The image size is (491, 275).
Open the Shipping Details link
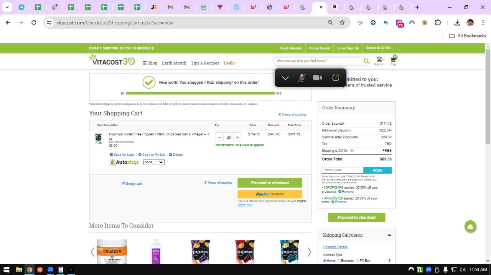click(335, 247)
